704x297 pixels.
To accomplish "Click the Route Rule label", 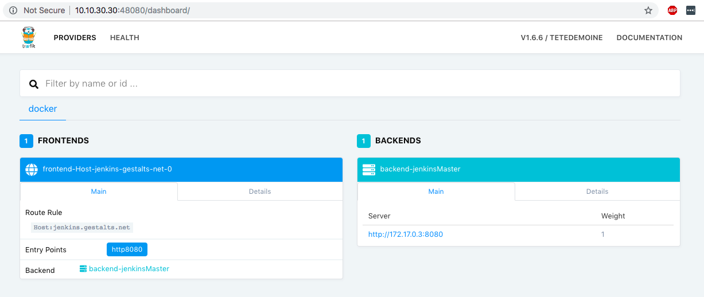I will tap(44, 212).
